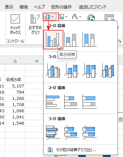Image resolution: width=123 pixels, height=157 pixels.
Task: Open the charts group dialog launcher
Action: [120, 41]
